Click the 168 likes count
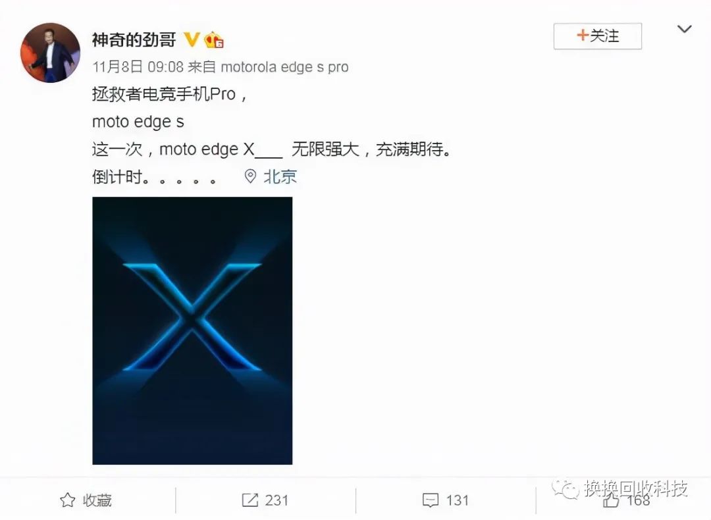Viewport: 711px width, 520px height. (x=638, y=501)
